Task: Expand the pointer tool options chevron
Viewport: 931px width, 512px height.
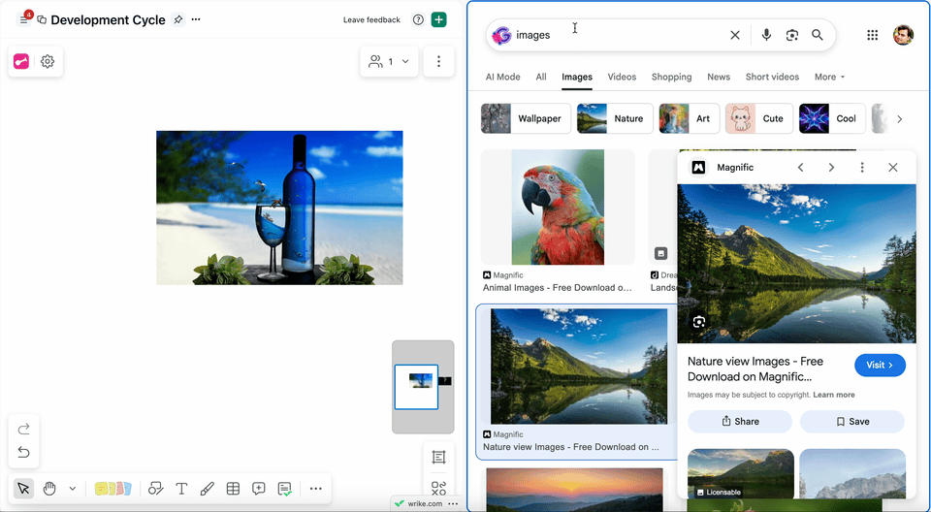Action: (x=73, y=489)
